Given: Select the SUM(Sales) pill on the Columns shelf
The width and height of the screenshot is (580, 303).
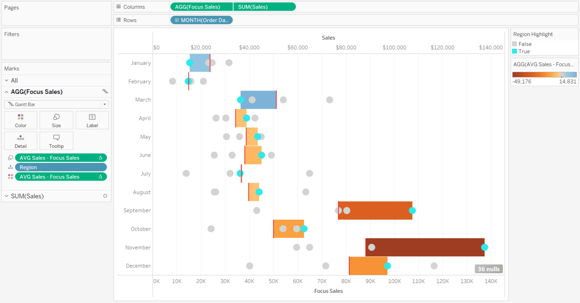Looking at the screenshot, I should (x=264, y=6).
